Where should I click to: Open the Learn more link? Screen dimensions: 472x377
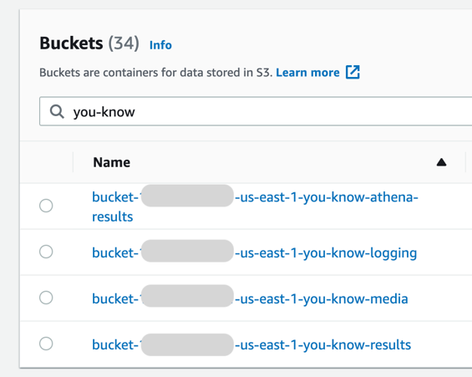click(307, 73)
